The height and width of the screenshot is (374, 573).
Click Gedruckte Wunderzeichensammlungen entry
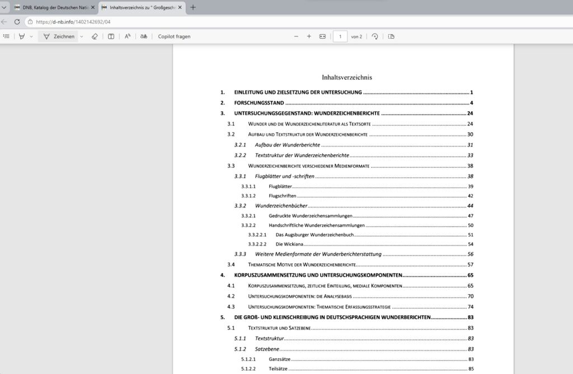point(357,216)
